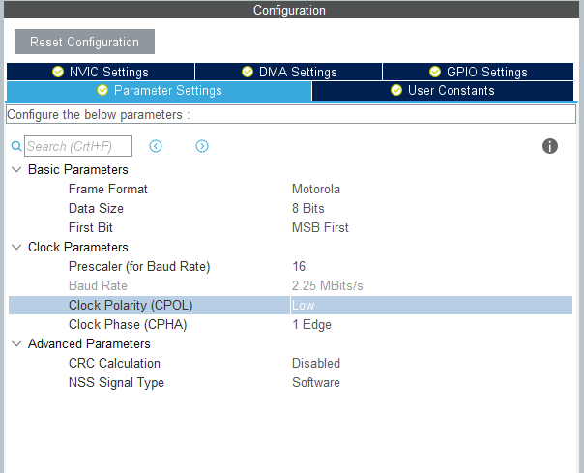Open the parameter info icon
Image resolution: width=584 pixels, height=473 pixels.
pyautogui.click(x=550, y=146)
